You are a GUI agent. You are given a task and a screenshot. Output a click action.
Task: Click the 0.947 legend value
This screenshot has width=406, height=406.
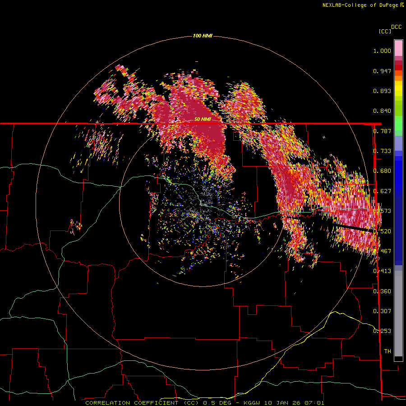tap(382, 71)
